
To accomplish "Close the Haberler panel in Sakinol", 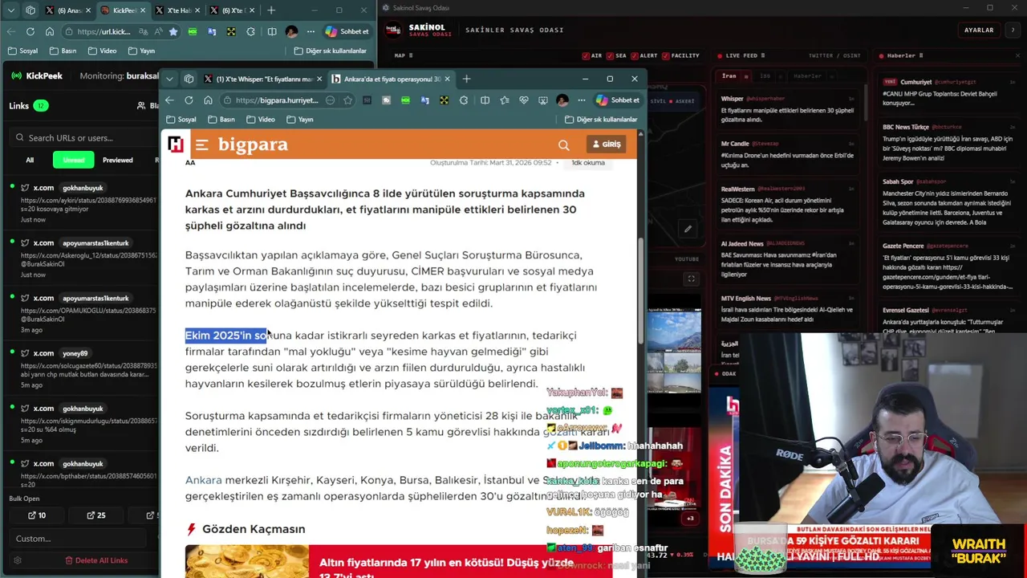I will tap(1017, 55).
